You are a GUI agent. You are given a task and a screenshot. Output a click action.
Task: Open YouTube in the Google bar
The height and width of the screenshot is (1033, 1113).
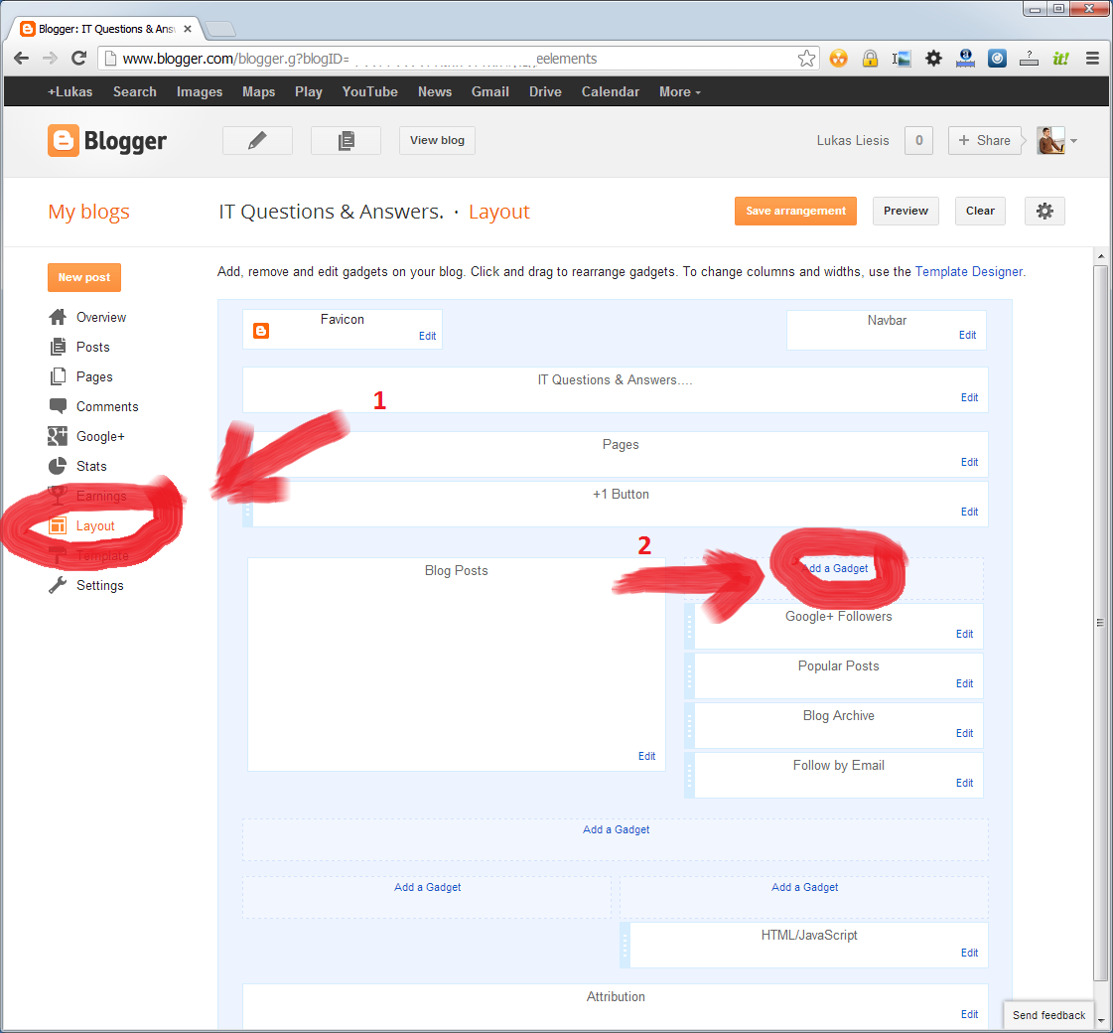[x=369, y=91]
